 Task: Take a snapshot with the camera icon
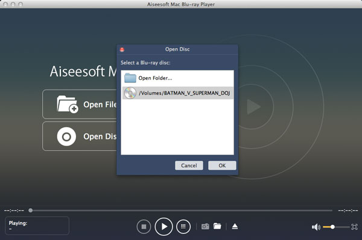coord(205,226)
